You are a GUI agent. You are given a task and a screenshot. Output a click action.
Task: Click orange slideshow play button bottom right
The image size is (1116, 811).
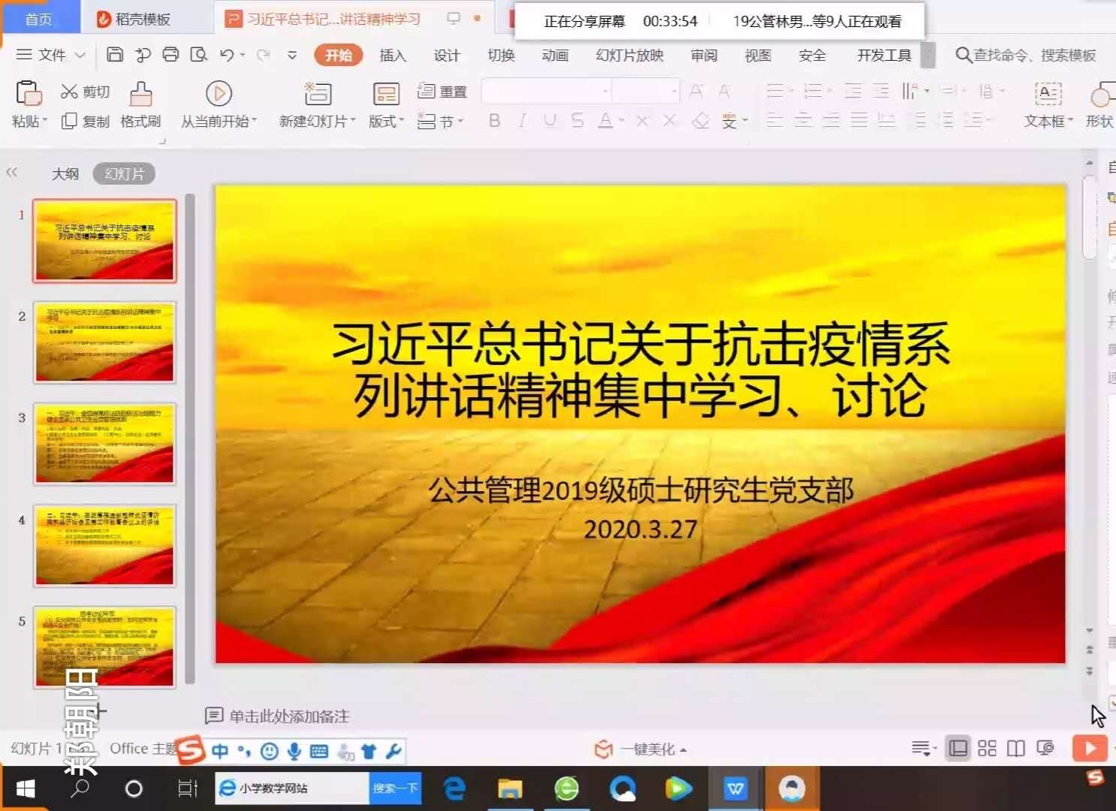coord(1090,748)
